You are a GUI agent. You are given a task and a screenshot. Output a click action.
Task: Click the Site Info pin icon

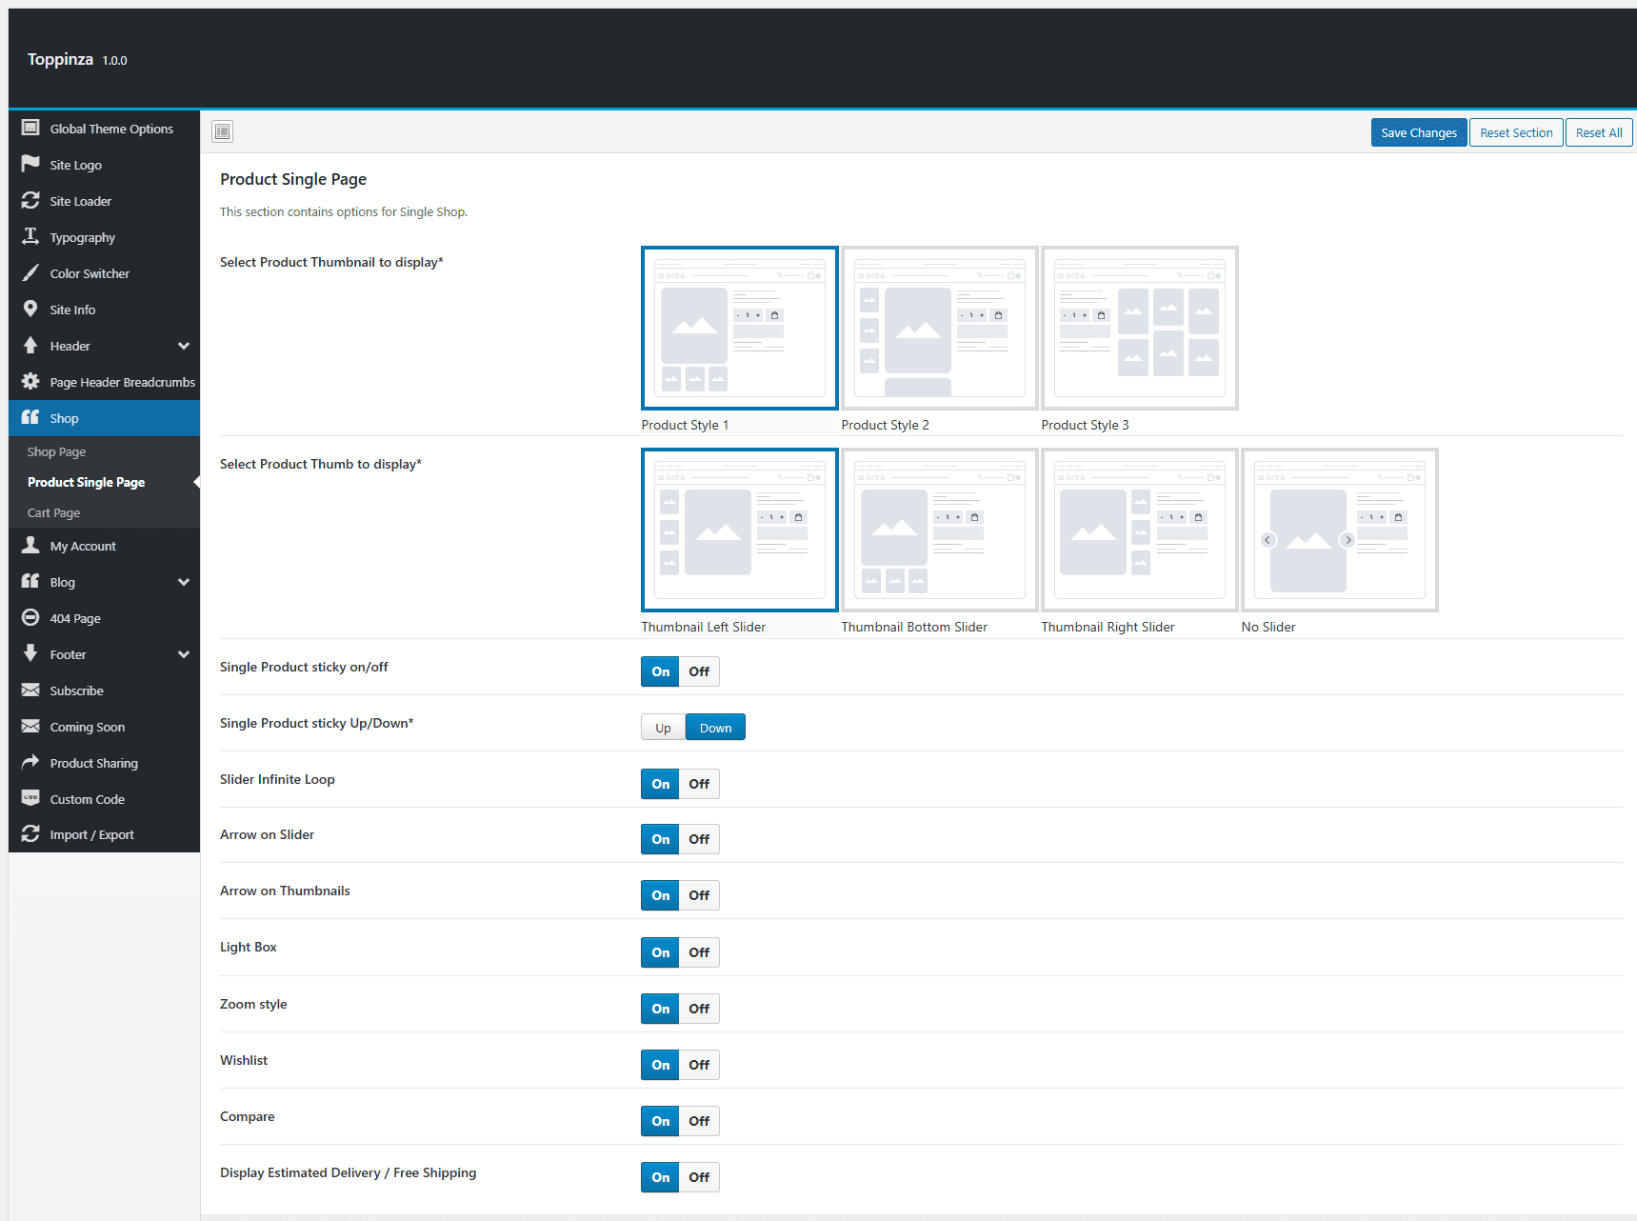30,309
